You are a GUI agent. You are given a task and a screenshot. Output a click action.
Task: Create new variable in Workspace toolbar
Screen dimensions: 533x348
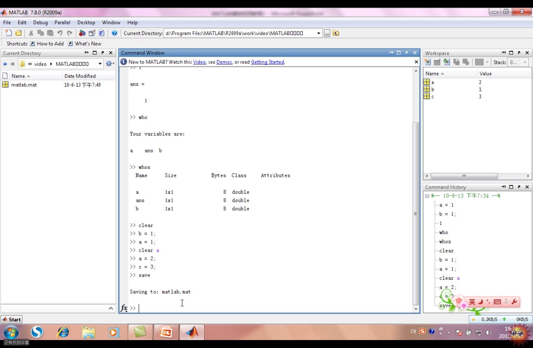point(428,62)
